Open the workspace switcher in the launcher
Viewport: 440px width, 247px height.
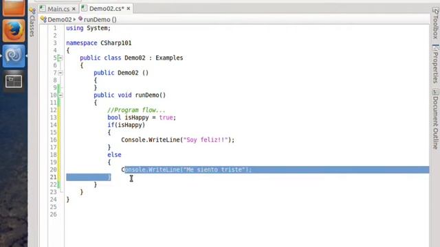(x=14, y=82)
